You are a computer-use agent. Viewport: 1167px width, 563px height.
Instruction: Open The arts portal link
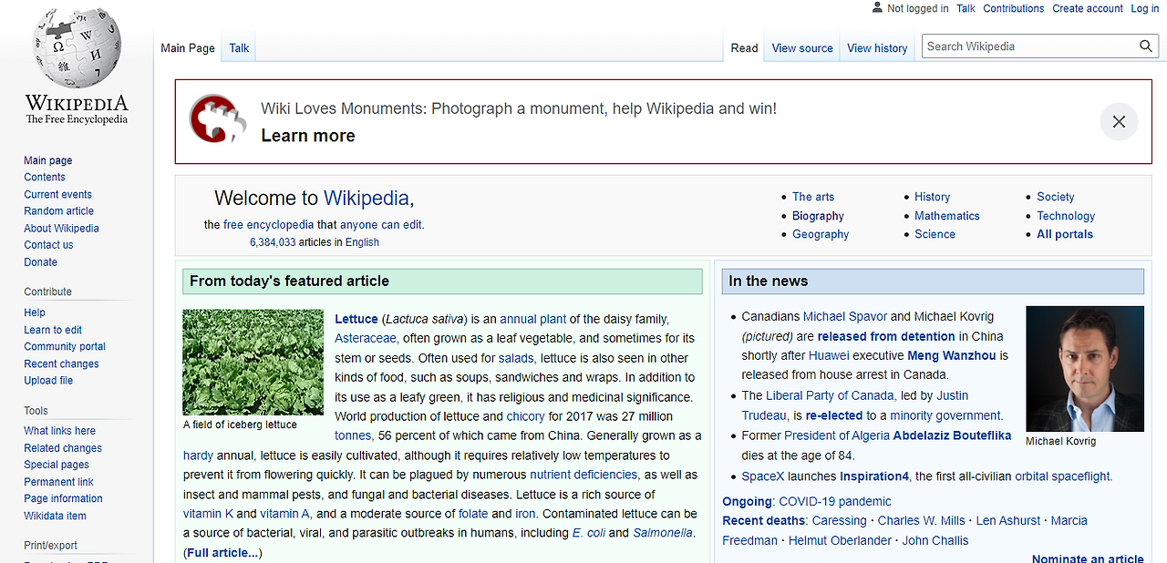tap(813, 197)
